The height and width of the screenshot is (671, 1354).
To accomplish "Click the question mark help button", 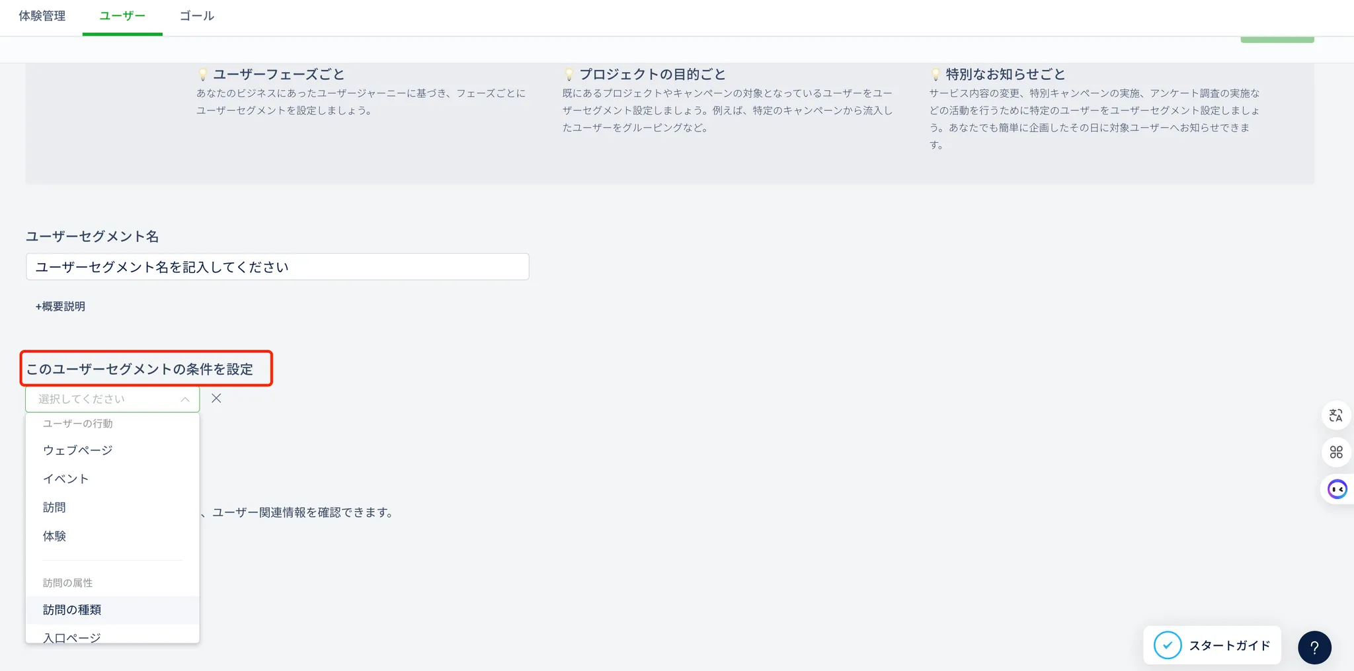I will coord(1314,647).
